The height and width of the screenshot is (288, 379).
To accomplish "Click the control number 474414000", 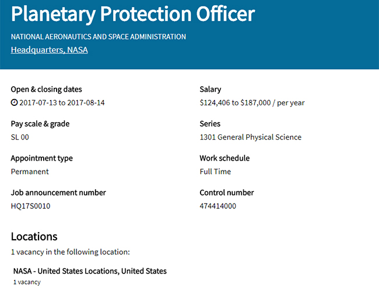I will tap(217, 206).
